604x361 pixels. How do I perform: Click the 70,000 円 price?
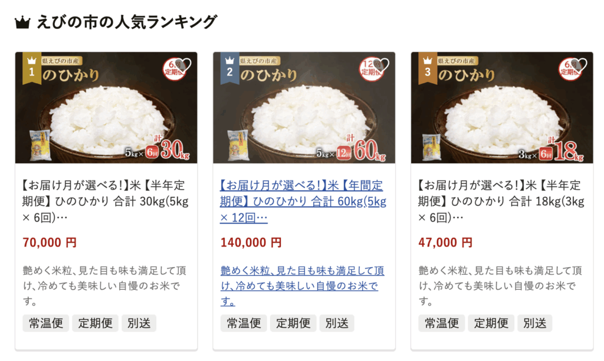pyautogui.click(x=50, y=242)
